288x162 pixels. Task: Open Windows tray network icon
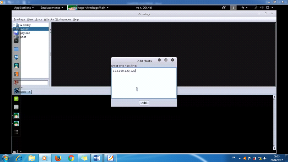tap(260, 158)
